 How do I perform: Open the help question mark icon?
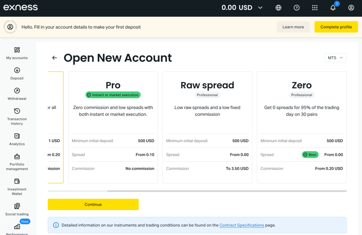(297, 8)
